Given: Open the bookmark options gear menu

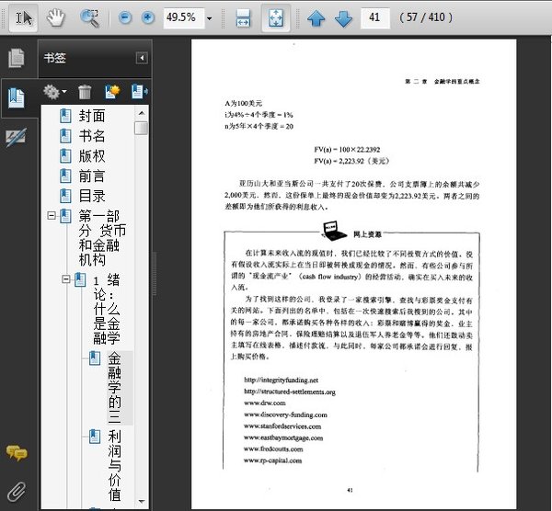Looking at the screenshot, I should (x=55, y=92).
